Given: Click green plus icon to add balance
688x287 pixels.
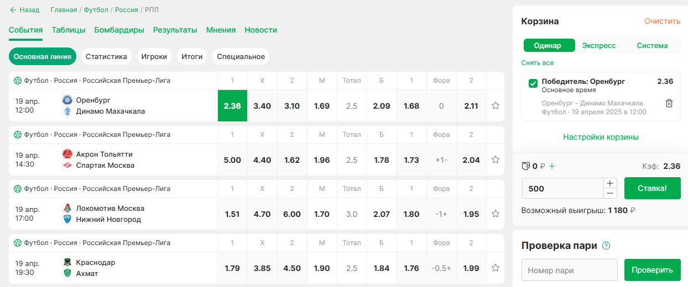Looking at the screenshot, I should (551, 166).
